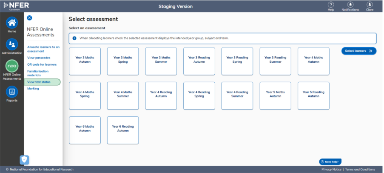The height and width of the screenshot is (173, 384).
Task: Pick the Year 6 Maths Autumn tile
Action: pos(85,130)
